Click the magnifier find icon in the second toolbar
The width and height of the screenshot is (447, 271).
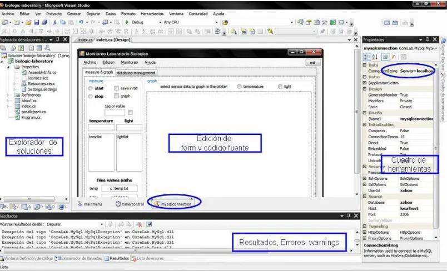(234, 31)
